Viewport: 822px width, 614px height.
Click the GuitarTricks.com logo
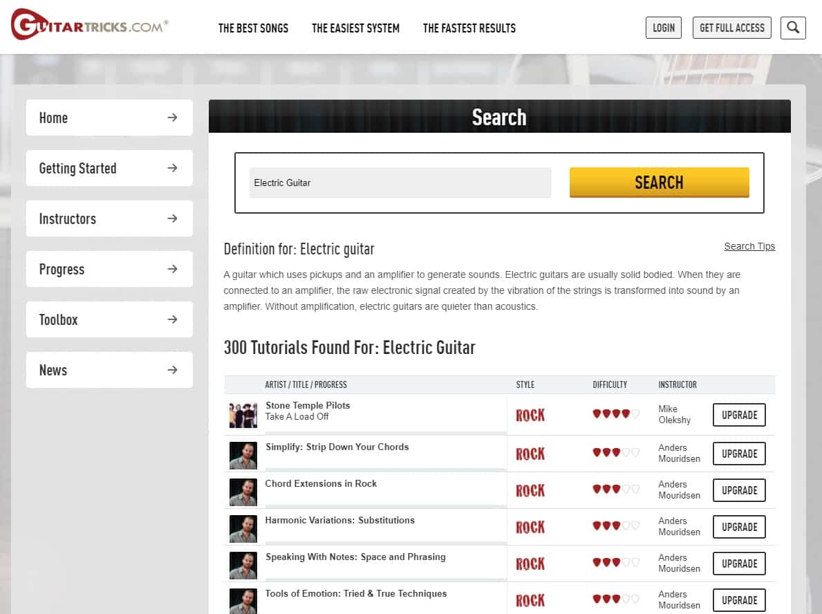[x=90, y=24]
